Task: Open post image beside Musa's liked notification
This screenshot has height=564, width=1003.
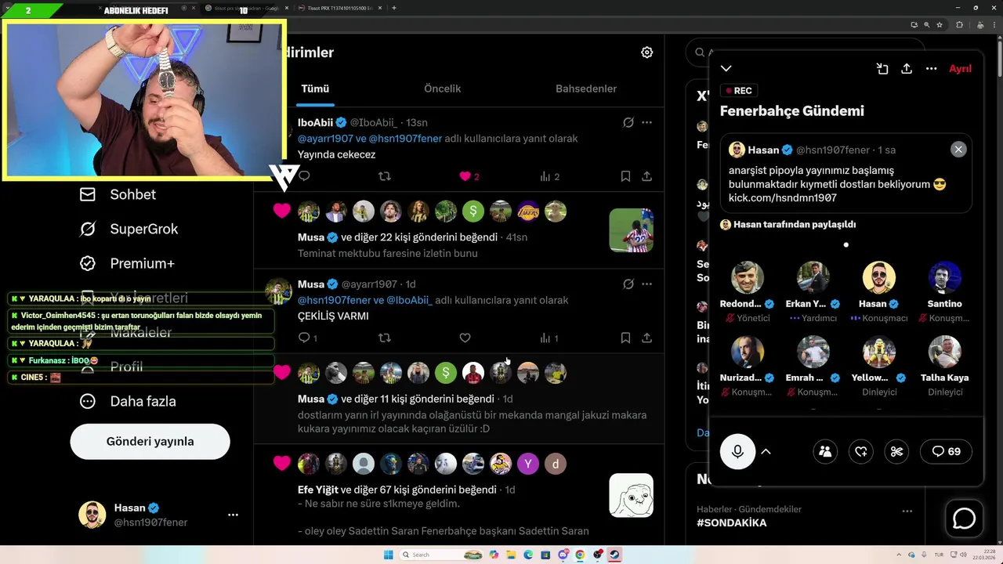Action: (x=631, y=230)
